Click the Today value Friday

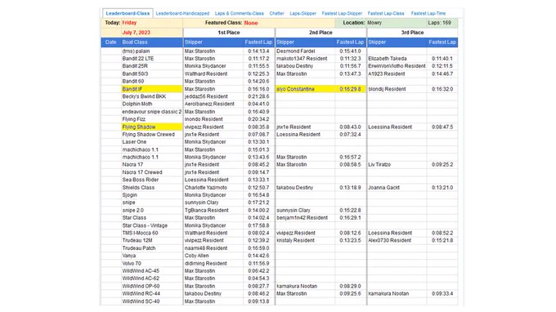[129, 23]
